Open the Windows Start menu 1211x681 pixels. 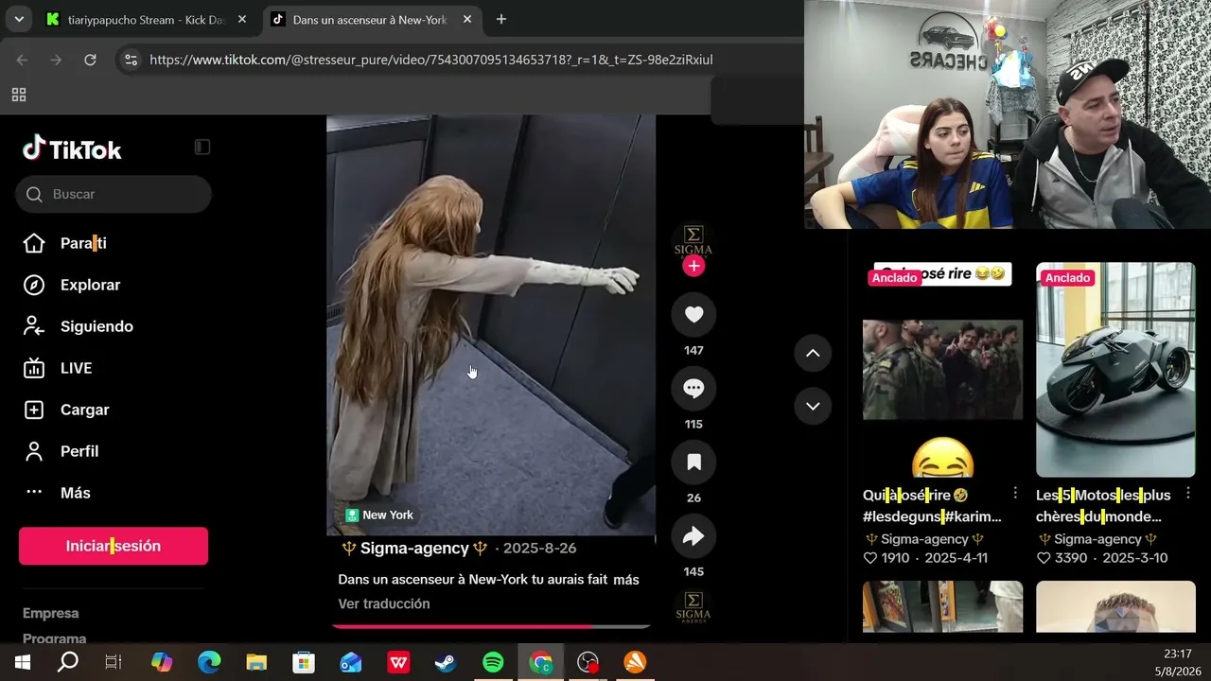(x=23, y=662)
